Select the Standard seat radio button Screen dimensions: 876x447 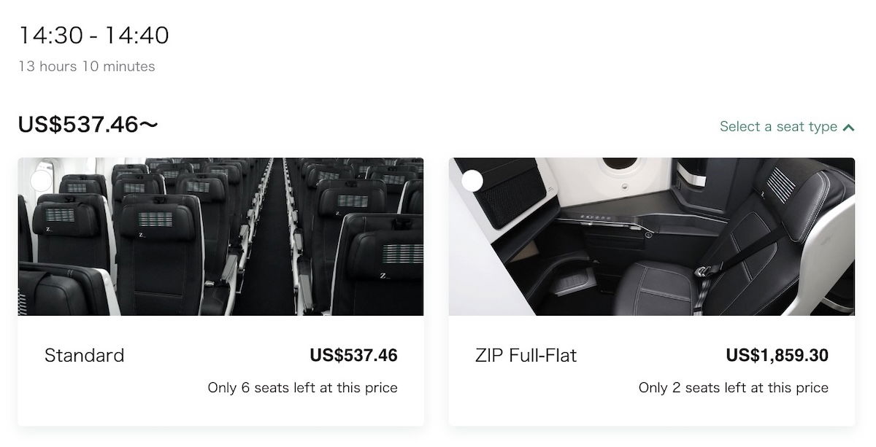pyautogui.click(x=41, y=181)
